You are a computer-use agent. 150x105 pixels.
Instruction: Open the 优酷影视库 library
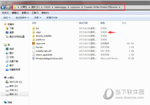(13, 69)
